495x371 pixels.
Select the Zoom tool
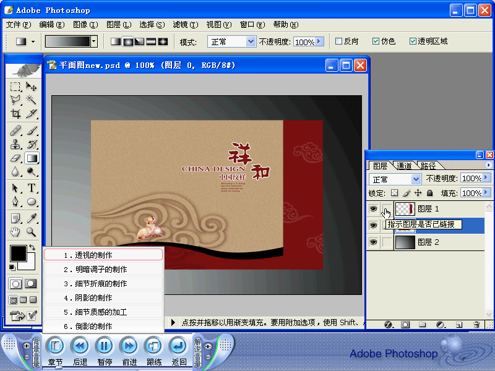[32, 232]
